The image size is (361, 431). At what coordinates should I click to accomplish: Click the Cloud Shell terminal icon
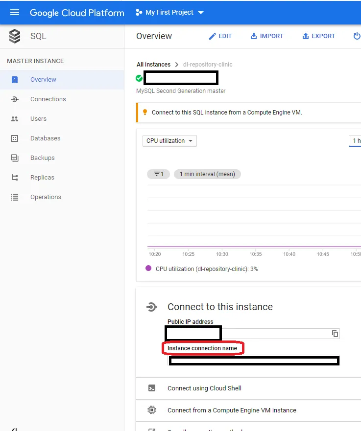[x=152, y=388]
